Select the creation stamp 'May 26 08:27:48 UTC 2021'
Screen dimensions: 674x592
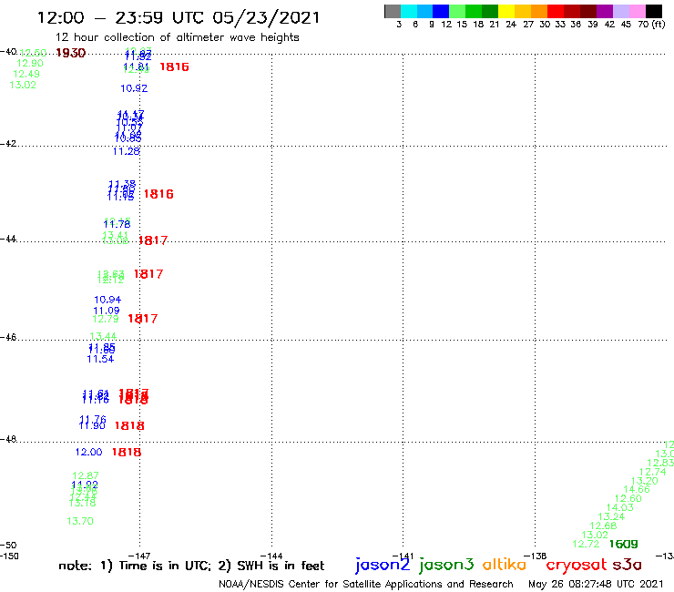[x=596, y=584]
